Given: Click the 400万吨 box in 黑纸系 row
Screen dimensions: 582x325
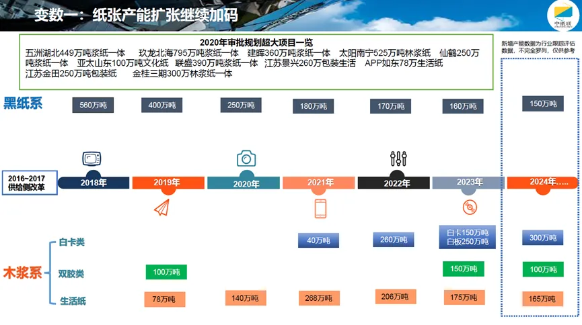Looking at the screenshot, I should tap(162, 105).
